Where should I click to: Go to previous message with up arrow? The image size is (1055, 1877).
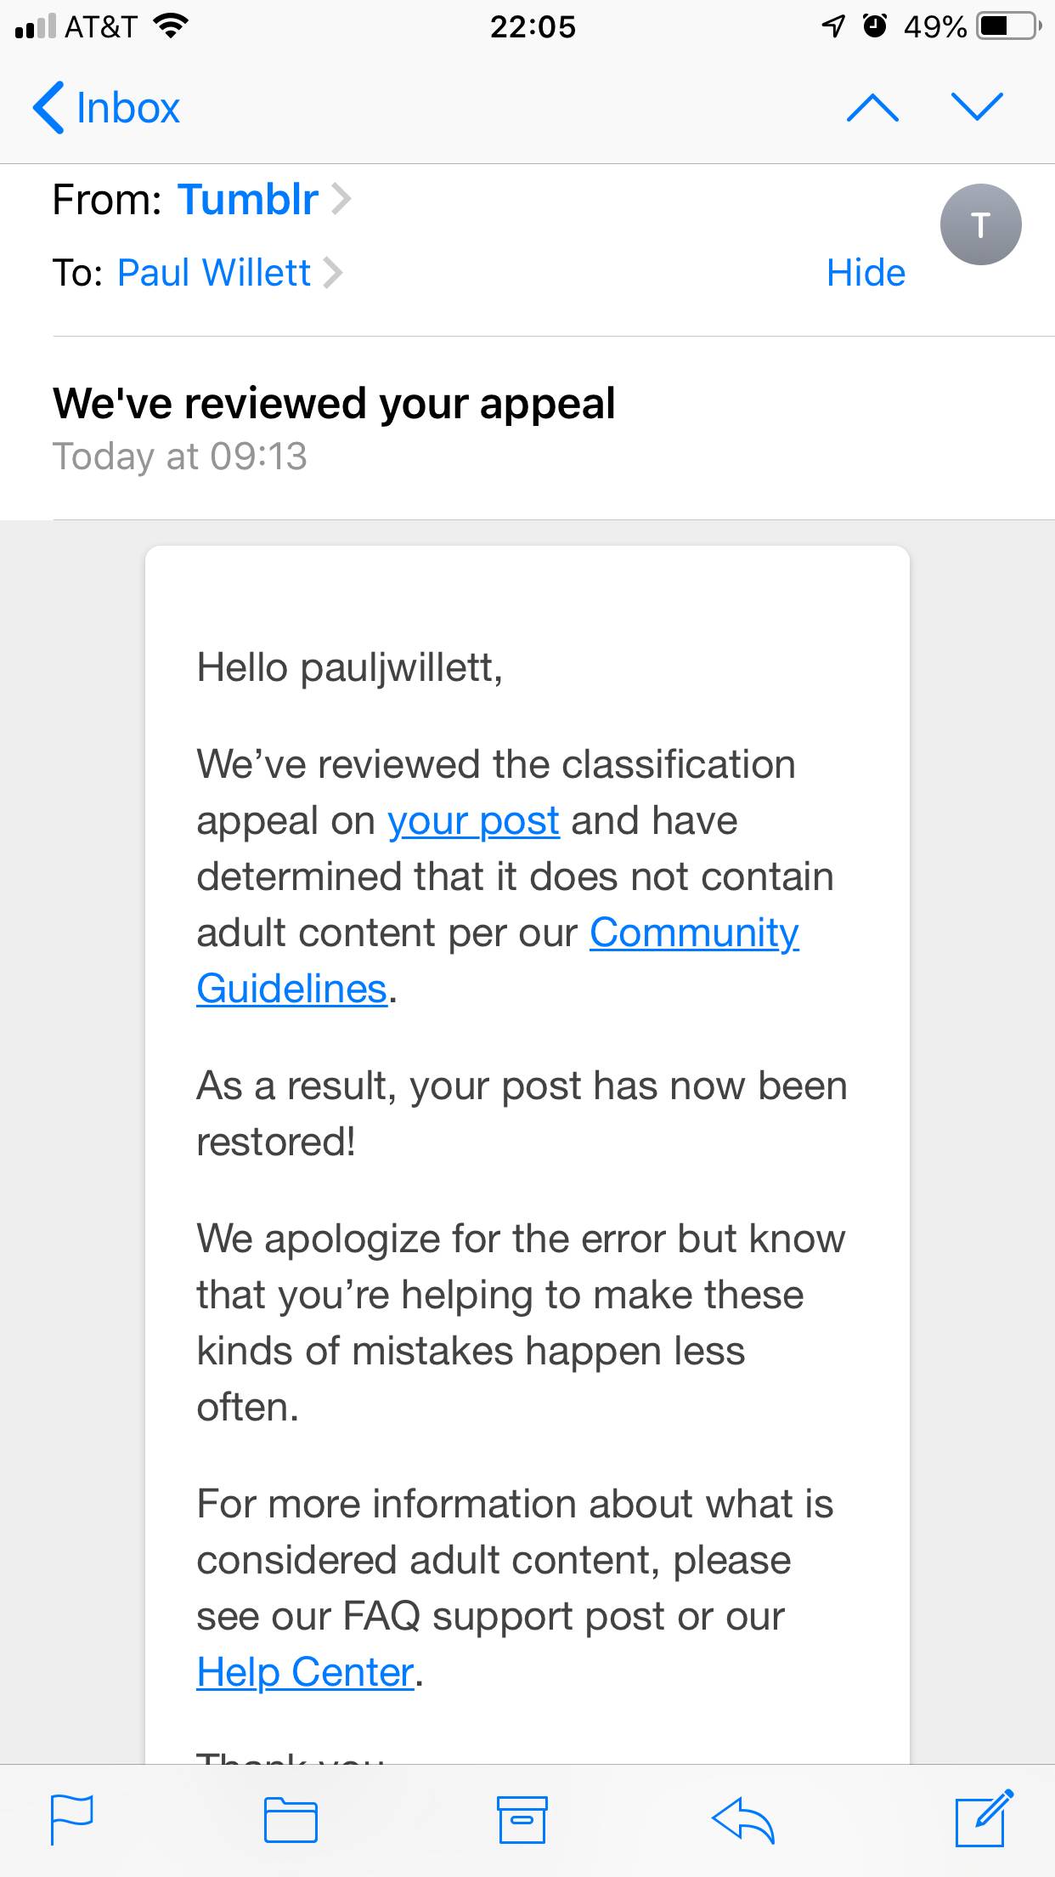point(872,107)
